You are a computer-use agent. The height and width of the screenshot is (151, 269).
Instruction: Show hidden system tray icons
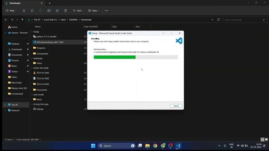pyautogui.click(x=219, y=146)
